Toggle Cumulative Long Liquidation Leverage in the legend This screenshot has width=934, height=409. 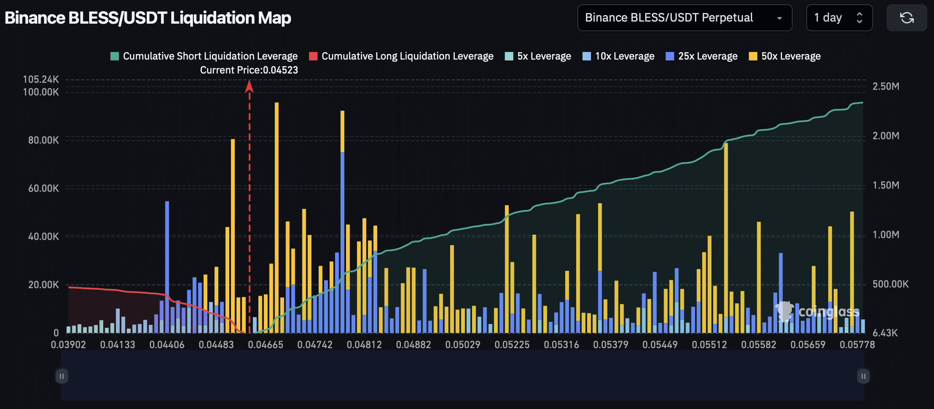coord(407,56)
